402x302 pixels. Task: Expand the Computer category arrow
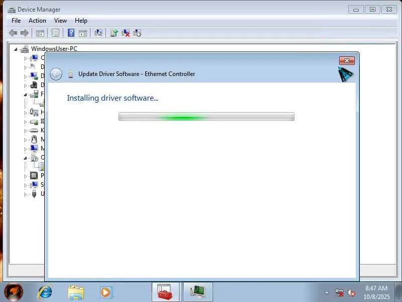pyautogui.click(x=25, y=58)
